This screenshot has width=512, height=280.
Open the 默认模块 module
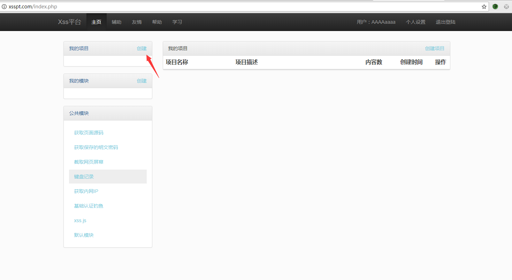click(x=84, y=235)
